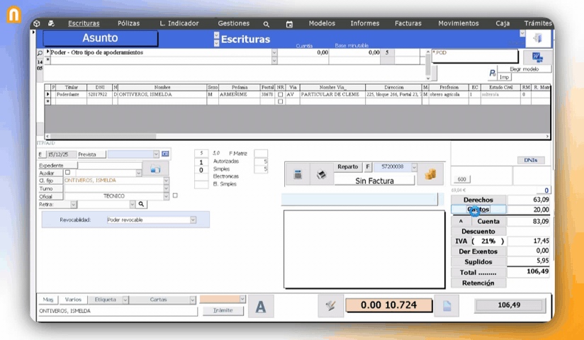
Task: Click the folder icon next to Expediente
Action: (x=155, y=169)
